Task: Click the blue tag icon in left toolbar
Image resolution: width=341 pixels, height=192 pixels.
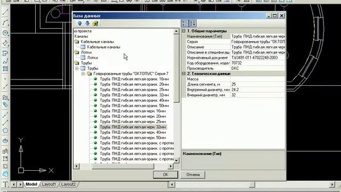Action: coord(5,105)
